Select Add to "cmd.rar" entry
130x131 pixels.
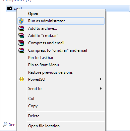(x=61, y=36)
